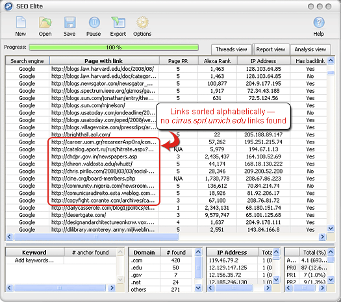Viewport: 341px width, 302px height.
Task: Select the brighthall.aol.com link
Action: (81, 134)
